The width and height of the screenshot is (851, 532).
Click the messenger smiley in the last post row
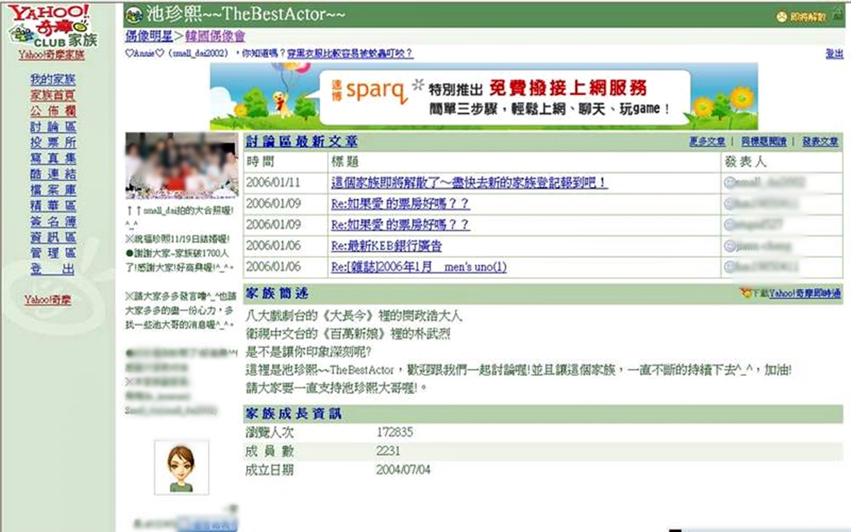(x=729, y=268)
